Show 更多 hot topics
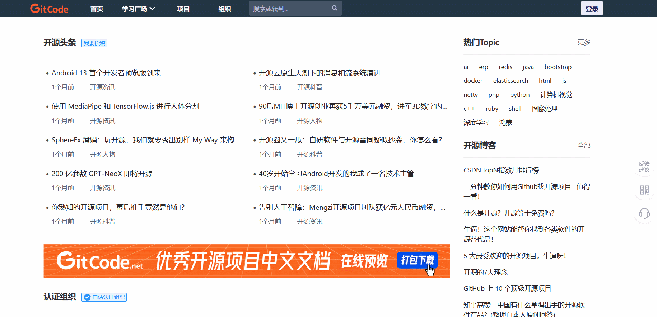The image size is (657, 317). [583, 42]
